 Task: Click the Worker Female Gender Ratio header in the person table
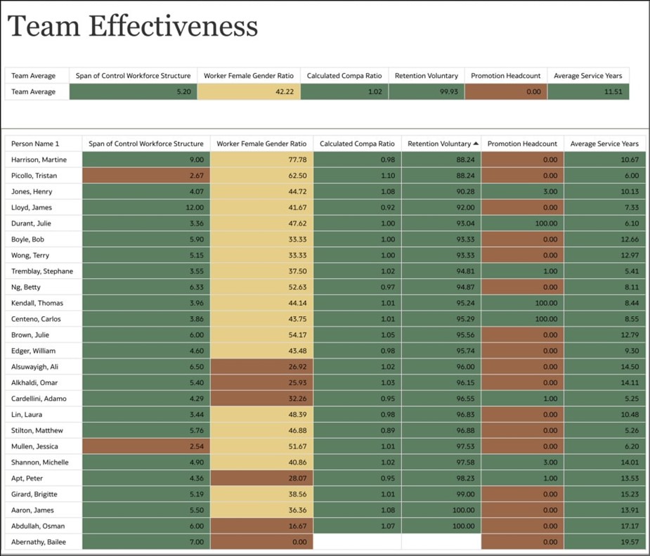[261, 143]
